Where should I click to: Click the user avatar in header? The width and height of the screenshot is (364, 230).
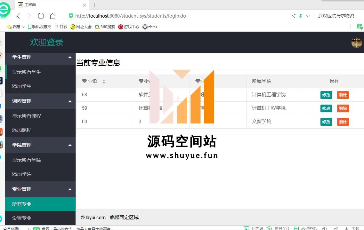point(357,43)
